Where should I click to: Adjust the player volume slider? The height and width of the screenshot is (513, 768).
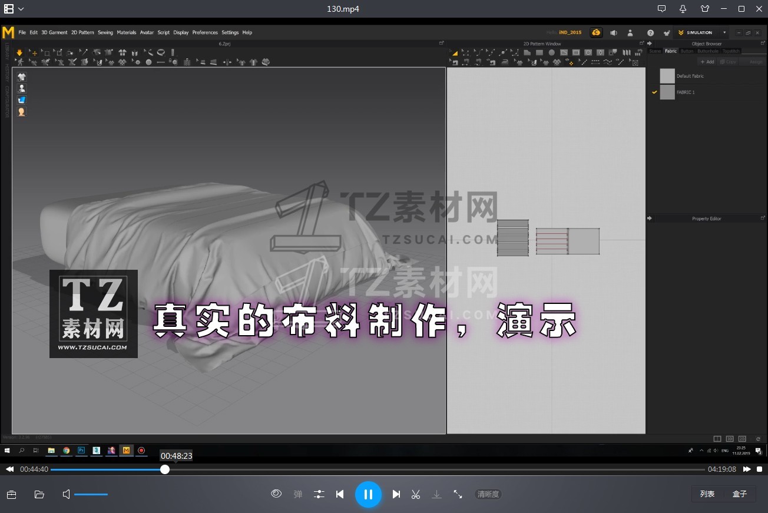pyautogui.click(x=91, y=494)
